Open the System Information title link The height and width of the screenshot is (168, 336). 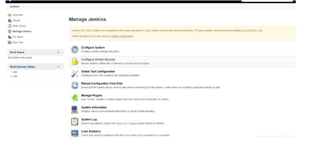[x=94, y=107]
